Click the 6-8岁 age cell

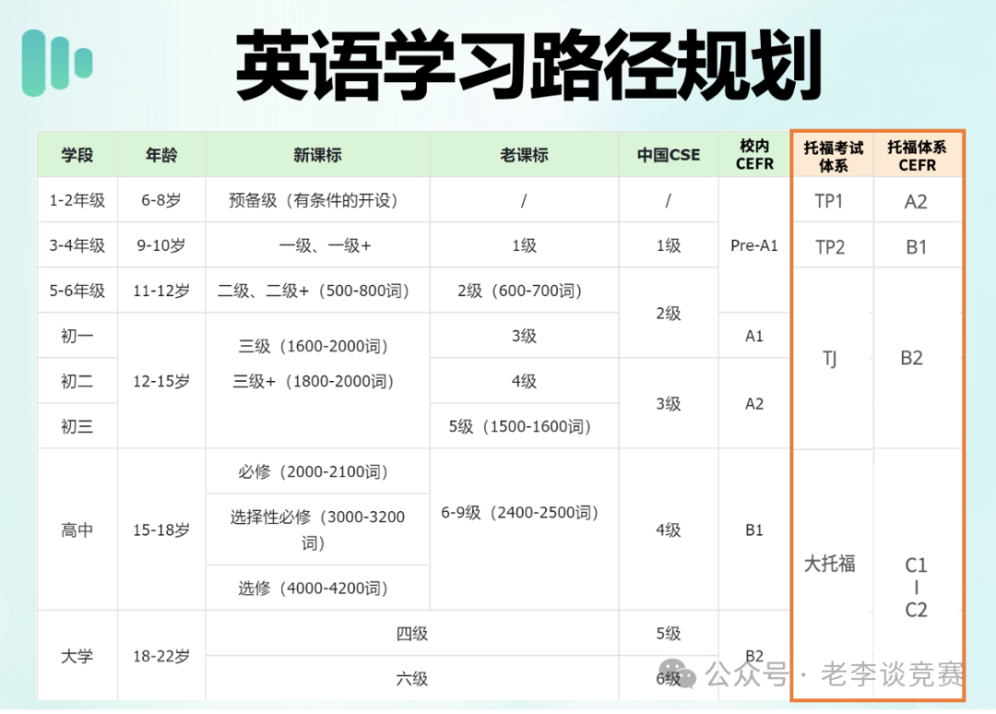161,200
